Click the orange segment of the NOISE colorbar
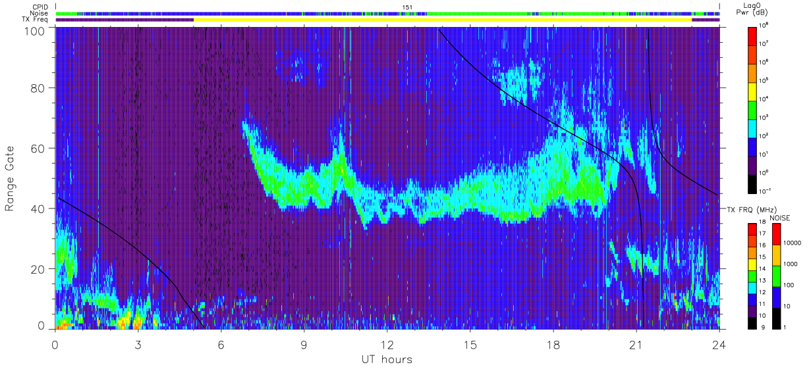The height and width of the screenshot is (373, 809). pyautogui.click(x=776, y=254)
